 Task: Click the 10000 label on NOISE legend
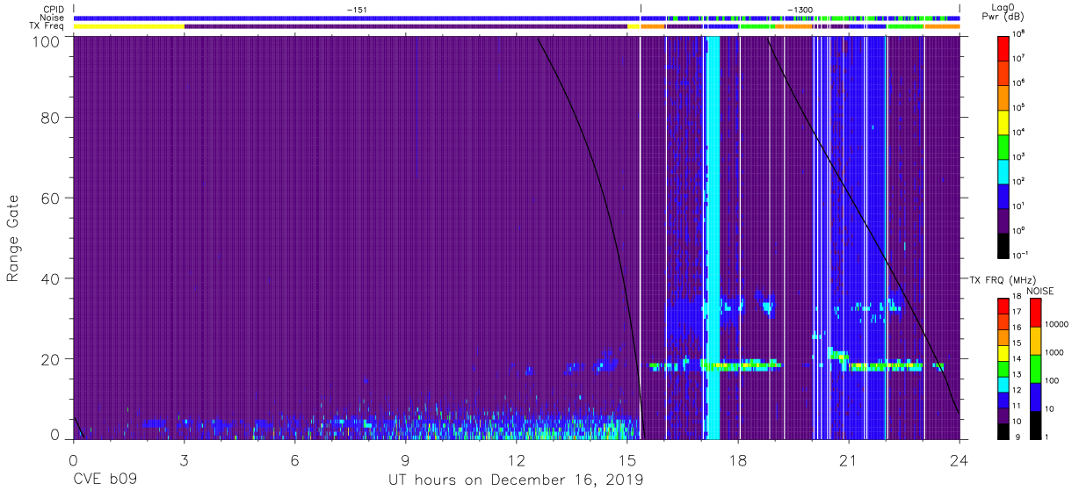point(1057,325)
